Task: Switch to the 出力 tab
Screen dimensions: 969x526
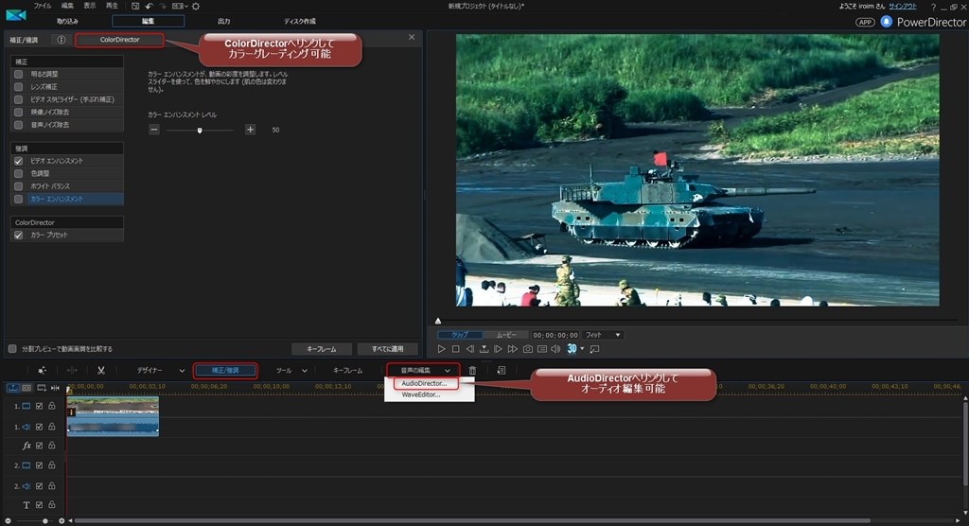Action: (223, 21)
